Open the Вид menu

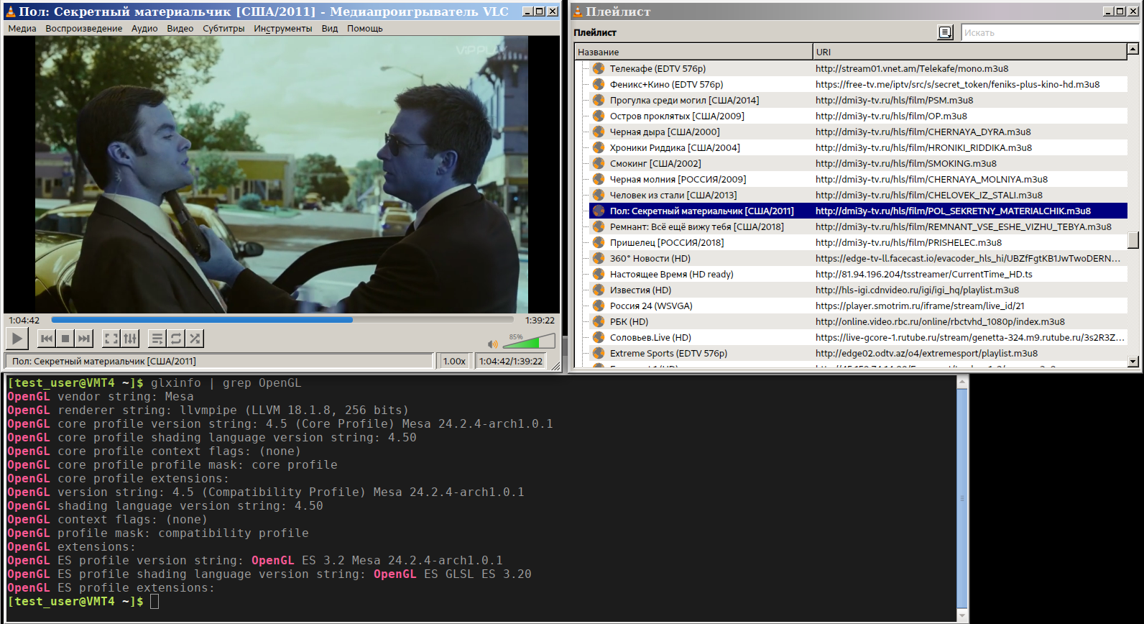pyautogui.click(x=330, y=29)
